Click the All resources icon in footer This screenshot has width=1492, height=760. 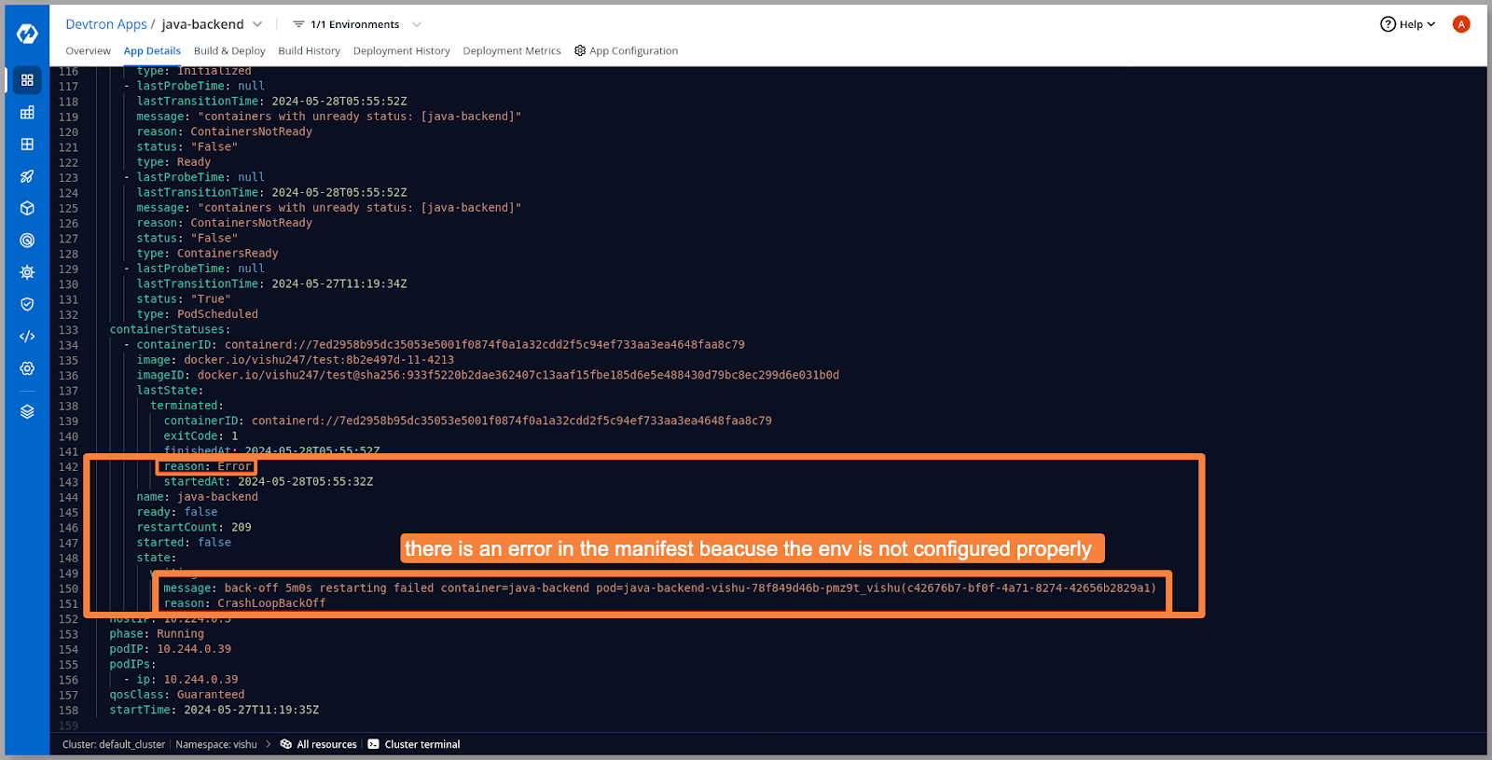(x=286, y=744)
